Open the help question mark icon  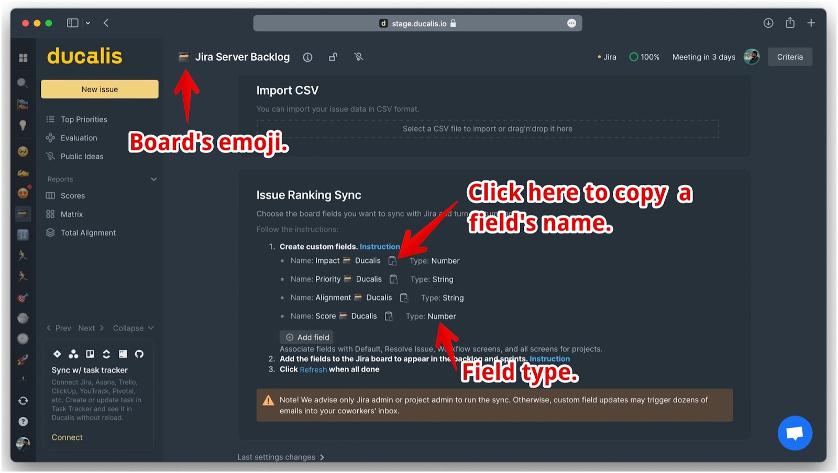point(23,421)
